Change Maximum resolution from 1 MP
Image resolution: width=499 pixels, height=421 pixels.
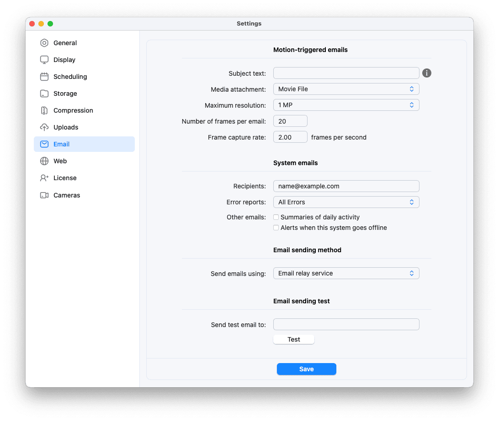coord(346,104)
